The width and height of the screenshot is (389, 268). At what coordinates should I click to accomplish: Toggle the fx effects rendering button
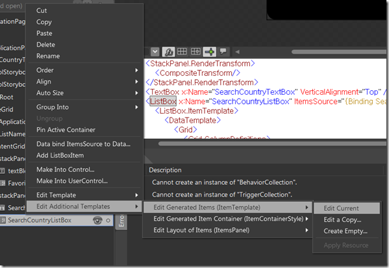tap(169, 52)
